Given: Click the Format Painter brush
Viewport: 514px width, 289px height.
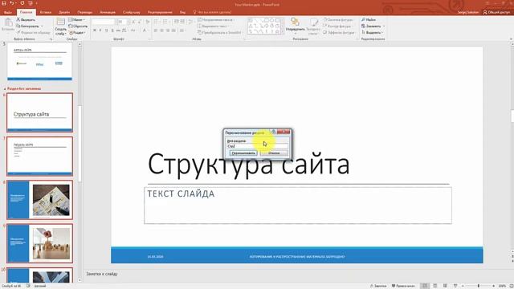Looking at the screenshot, I should pos(18,32).
